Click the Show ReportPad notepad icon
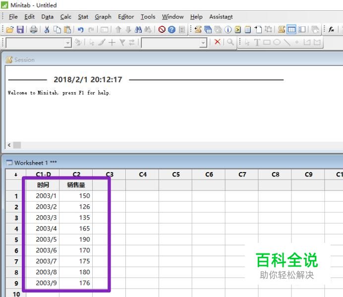The image size is (343, 297). (x=248, y=29)
